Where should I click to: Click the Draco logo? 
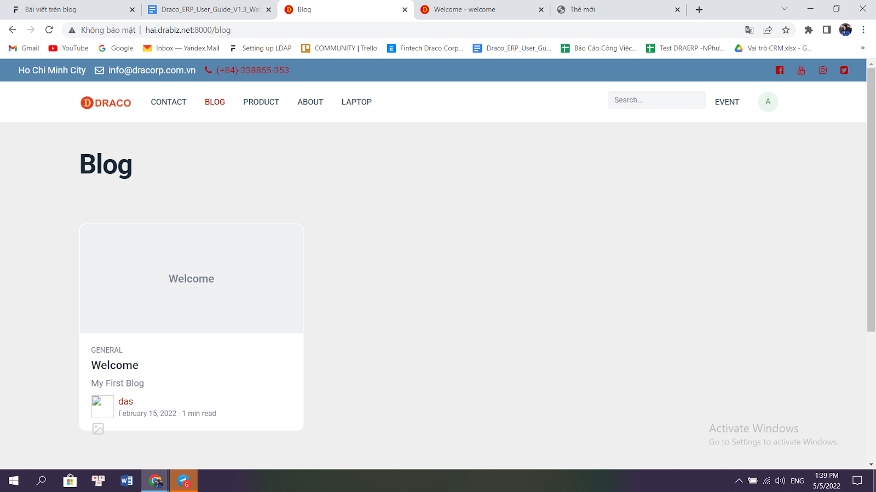point(106,102)
